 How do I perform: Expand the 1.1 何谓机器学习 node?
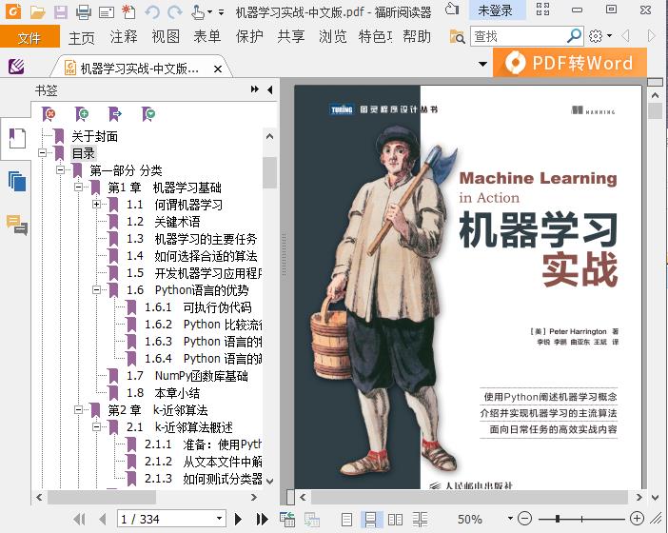97,204
